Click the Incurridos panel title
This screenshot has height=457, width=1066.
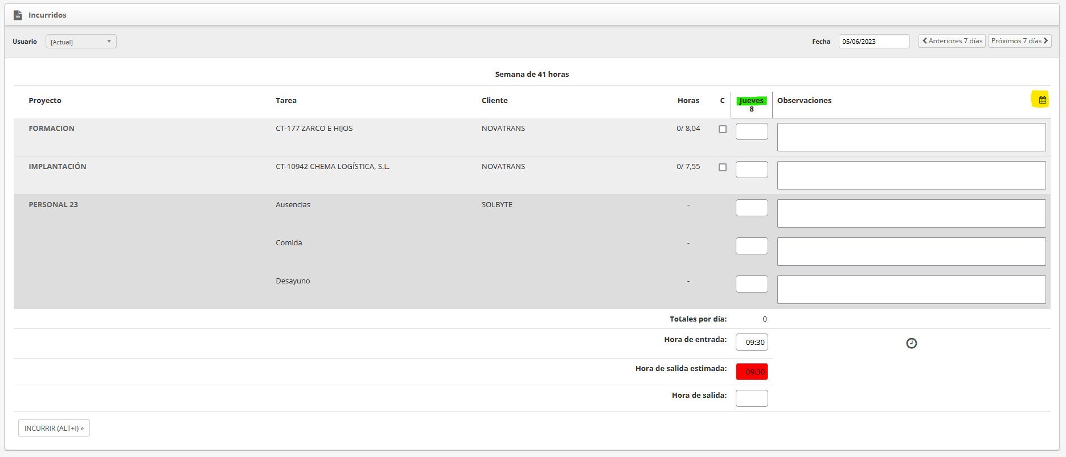tap(47, 15)
